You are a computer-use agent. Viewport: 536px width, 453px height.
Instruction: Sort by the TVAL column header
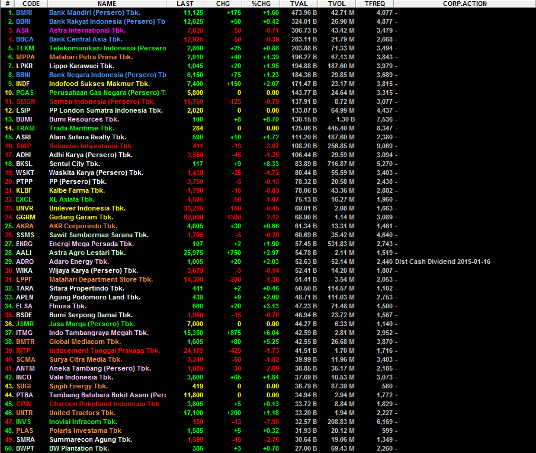299,4
